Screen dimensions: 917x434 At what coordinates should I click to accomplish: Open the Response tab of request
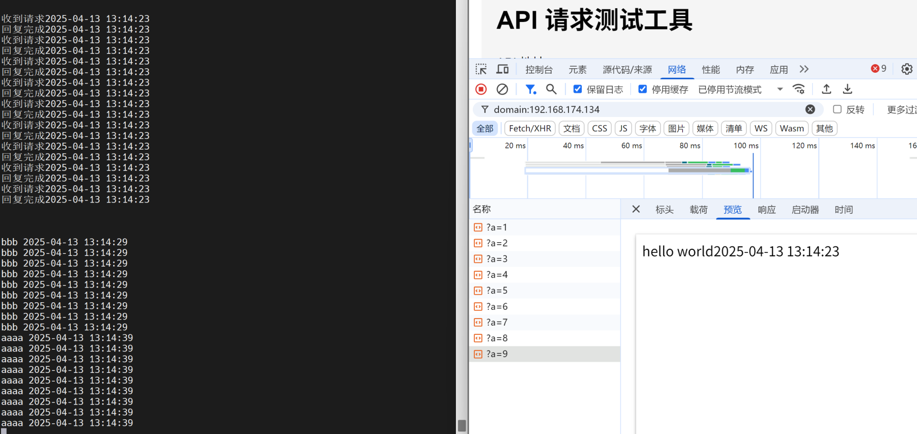767,210
